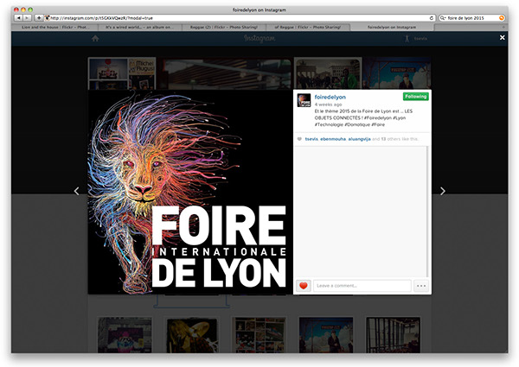Click the browser forward button

click(28, 17)
